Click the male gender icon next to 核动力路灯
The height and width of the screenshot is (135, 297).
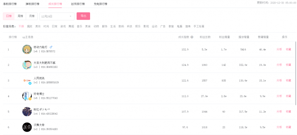(x=51, y=47)
